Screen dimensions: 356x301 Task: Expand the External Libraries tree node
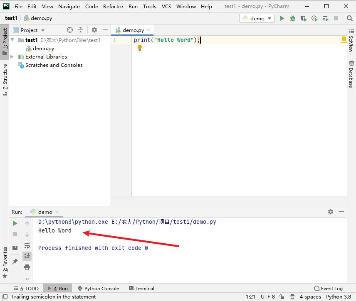(x=12, y=57)
